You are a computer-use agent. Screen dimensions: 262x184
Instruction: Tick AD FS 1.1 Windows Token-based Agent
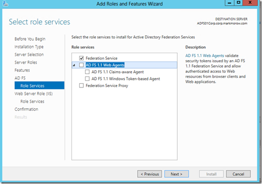point(87,79)
